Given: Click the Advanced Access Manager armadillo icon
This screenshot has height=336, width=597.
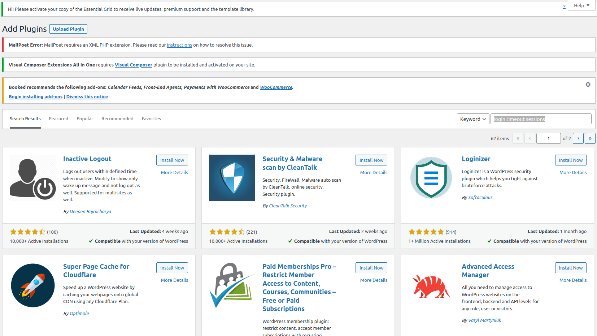Looking at the screenshot, I should coord(431,285).
